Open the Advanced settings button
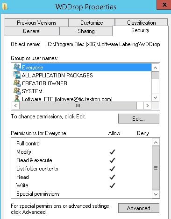The width and height of the screenshot is (171, 219). coord(139,208)
